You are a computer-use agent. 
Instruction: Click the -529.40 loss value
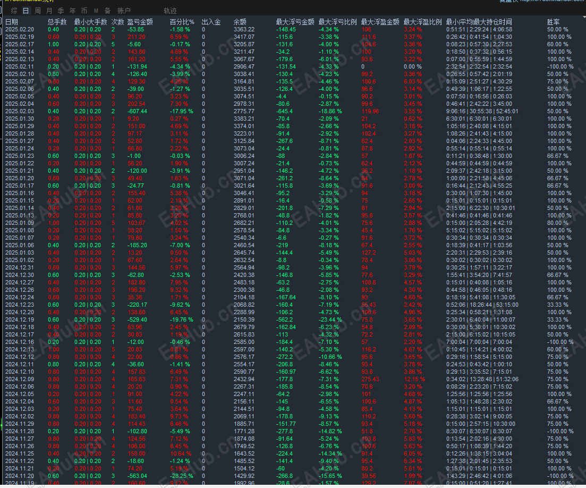tap(137, 319)
